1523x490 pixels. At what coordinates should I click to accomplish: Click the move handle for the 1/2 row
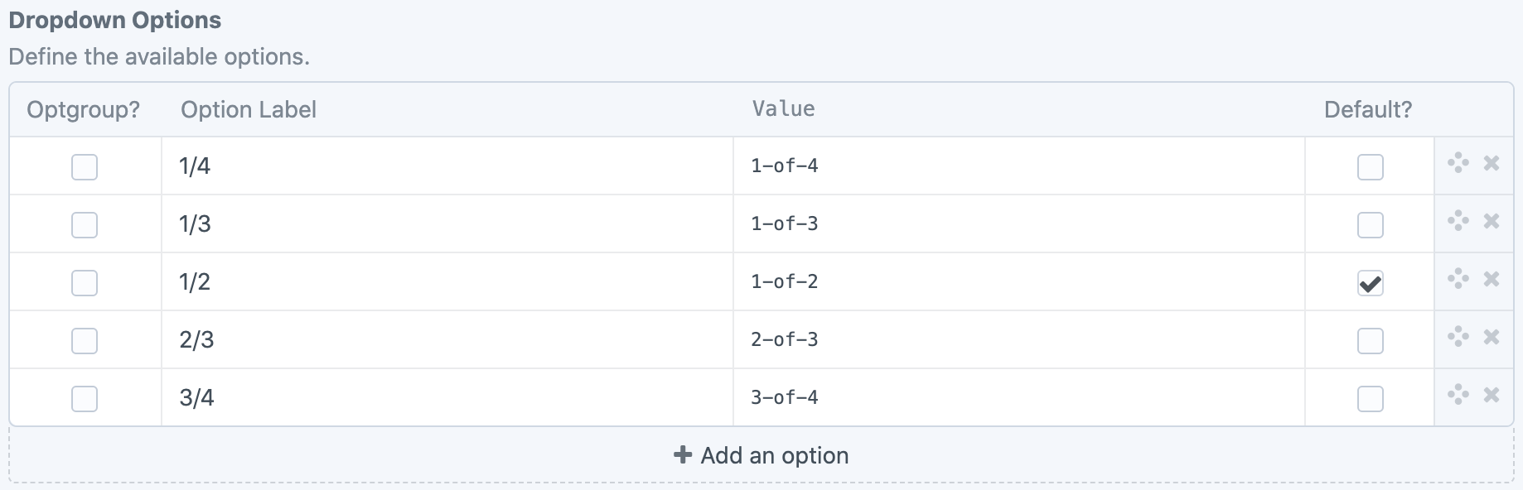click(1458, 279)
